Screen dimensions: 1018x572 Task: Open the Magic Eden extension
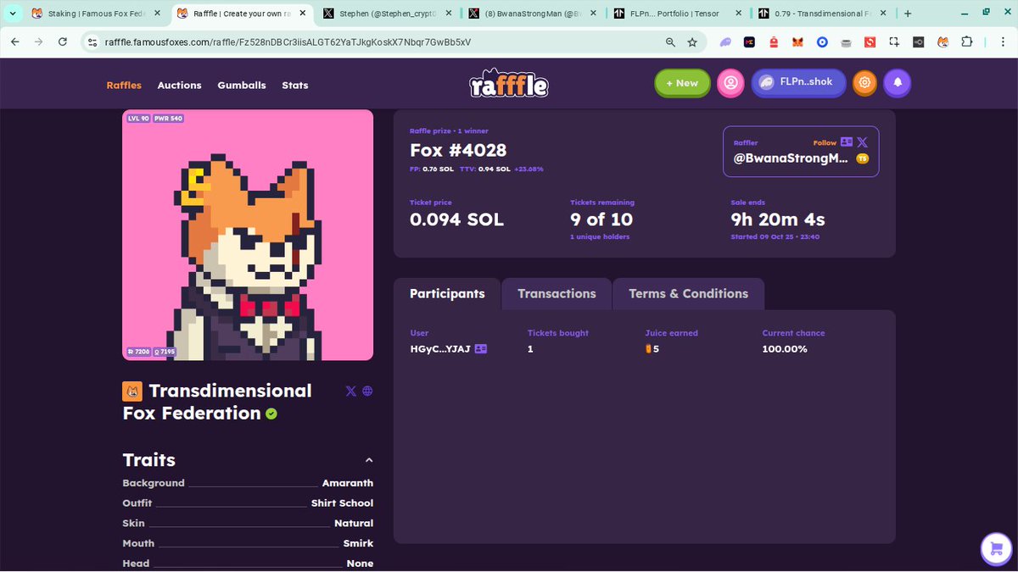(x=749, y=42)
